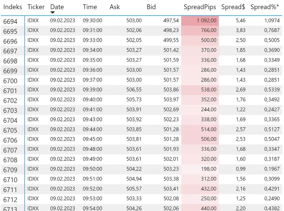Sort by SpreadPips column header
Image resolution: width=284 pixels, height=211 pixels.
(x=200, y=7)
